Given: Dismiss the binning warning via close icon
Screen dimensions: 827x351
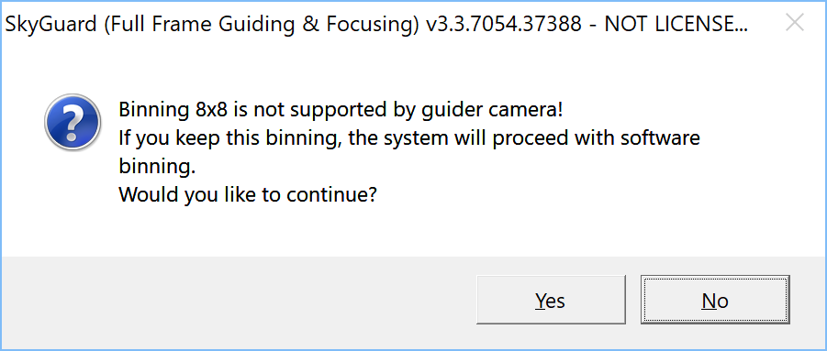Looking at the screenshot, I should (x=794, y=23).
